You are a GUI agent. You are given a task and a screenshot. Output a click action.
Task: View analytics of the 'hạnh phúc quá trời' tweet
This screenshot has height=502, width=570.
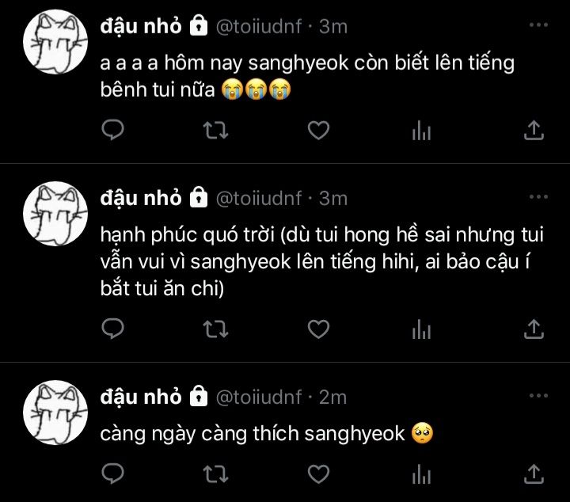[x=421, y=329]
